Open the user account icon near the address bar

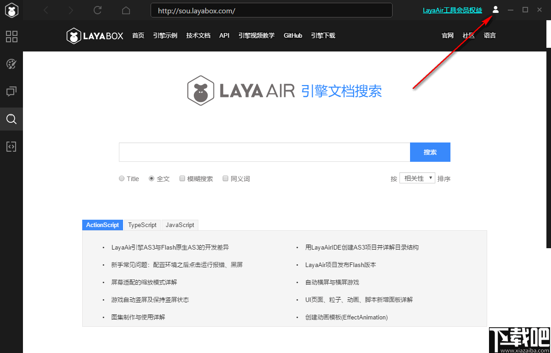click(495, 10)
